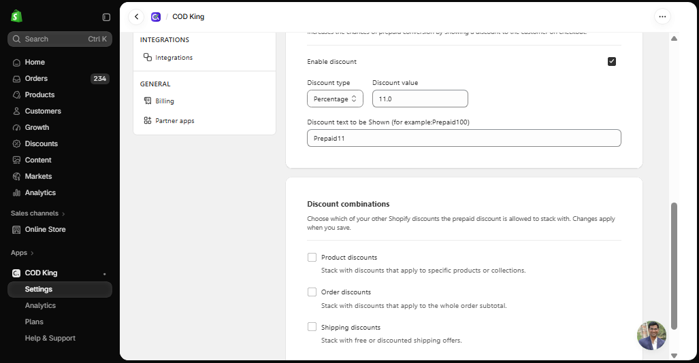
Task: Click the search magnifier icon
Action: tap(16, 39)
